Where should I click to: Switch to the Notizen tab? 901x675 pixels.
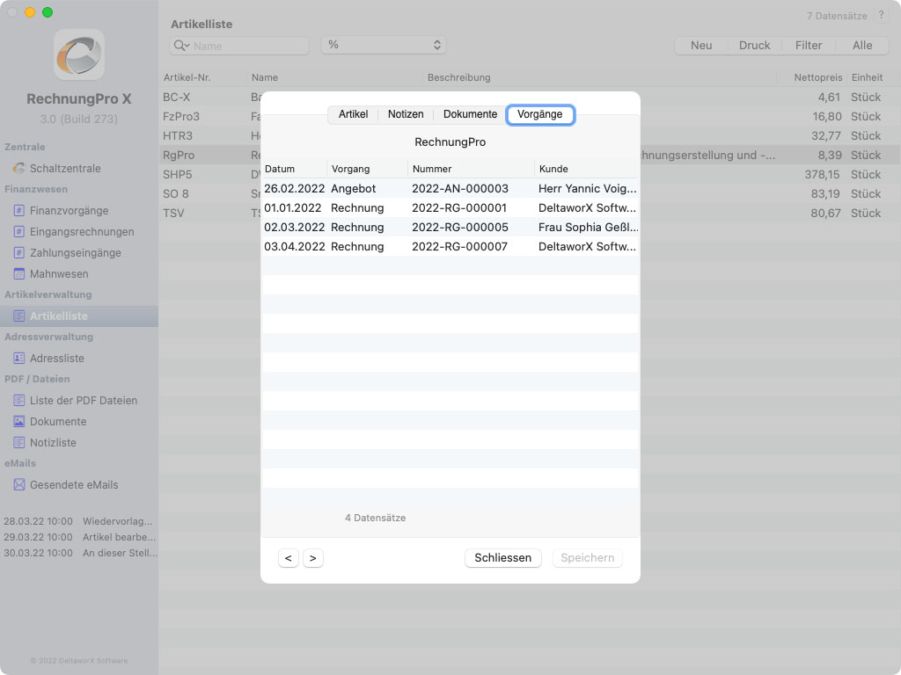tap(406, 114)
